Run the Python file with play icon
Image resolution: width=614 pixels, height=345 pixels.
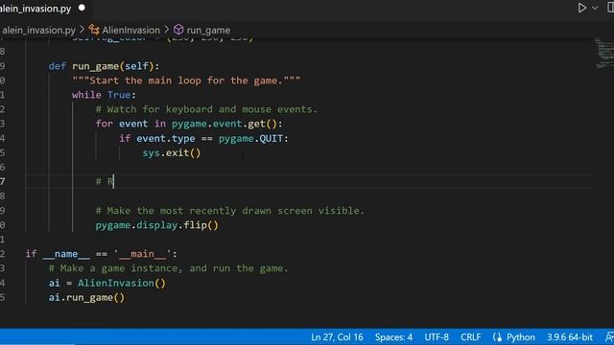click(582, 8)
